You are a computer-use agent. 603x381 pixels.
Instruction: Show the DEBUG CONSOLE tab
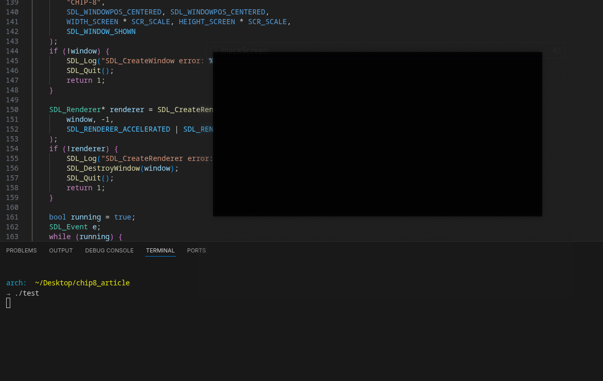coord(109,250)
